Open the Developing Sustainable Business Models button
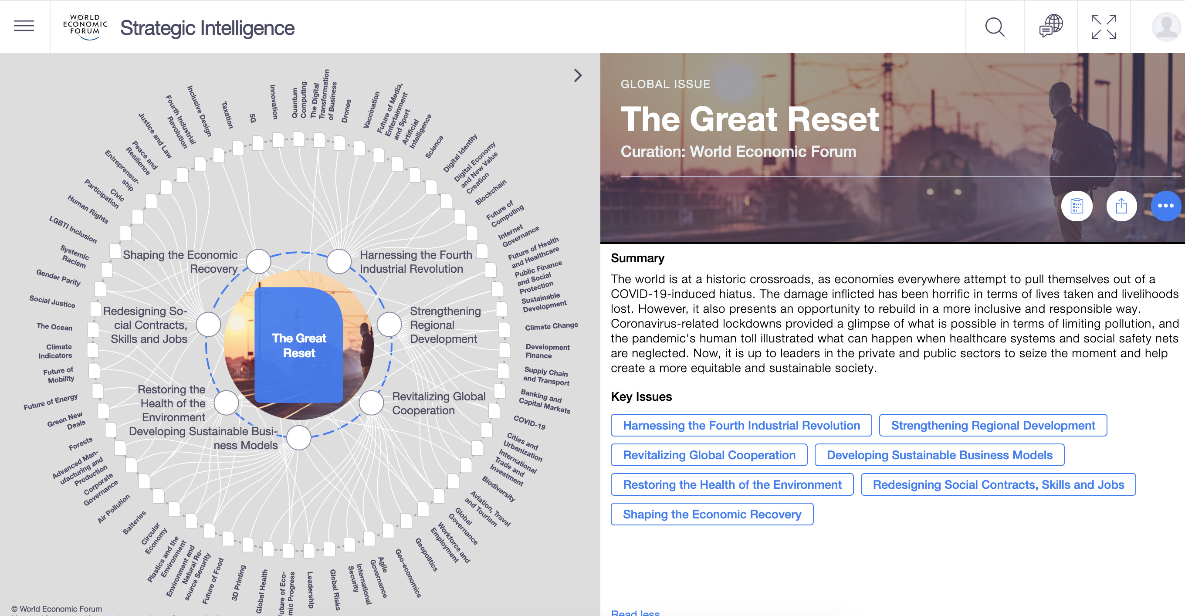 point(939,455)
